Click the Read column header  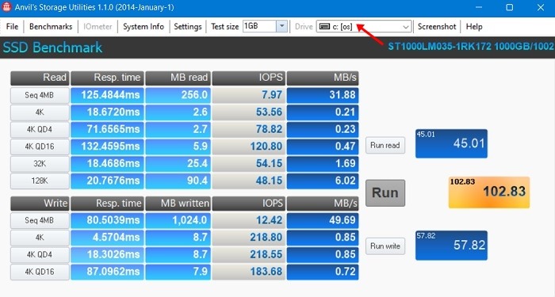tap(40, 78)
